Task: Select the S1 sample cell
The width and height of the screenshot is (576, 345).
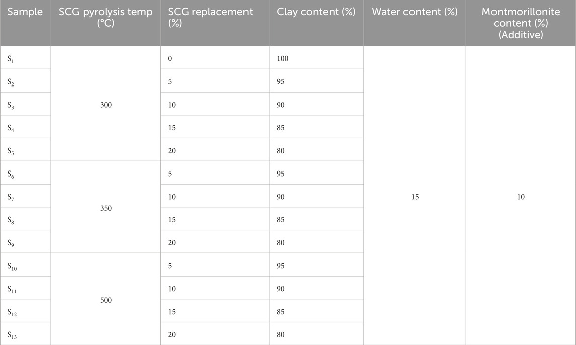Action: 12,59
